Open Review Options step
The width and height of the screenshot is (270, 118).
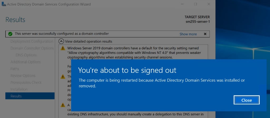pyautogui.click(x=23, y=76)
